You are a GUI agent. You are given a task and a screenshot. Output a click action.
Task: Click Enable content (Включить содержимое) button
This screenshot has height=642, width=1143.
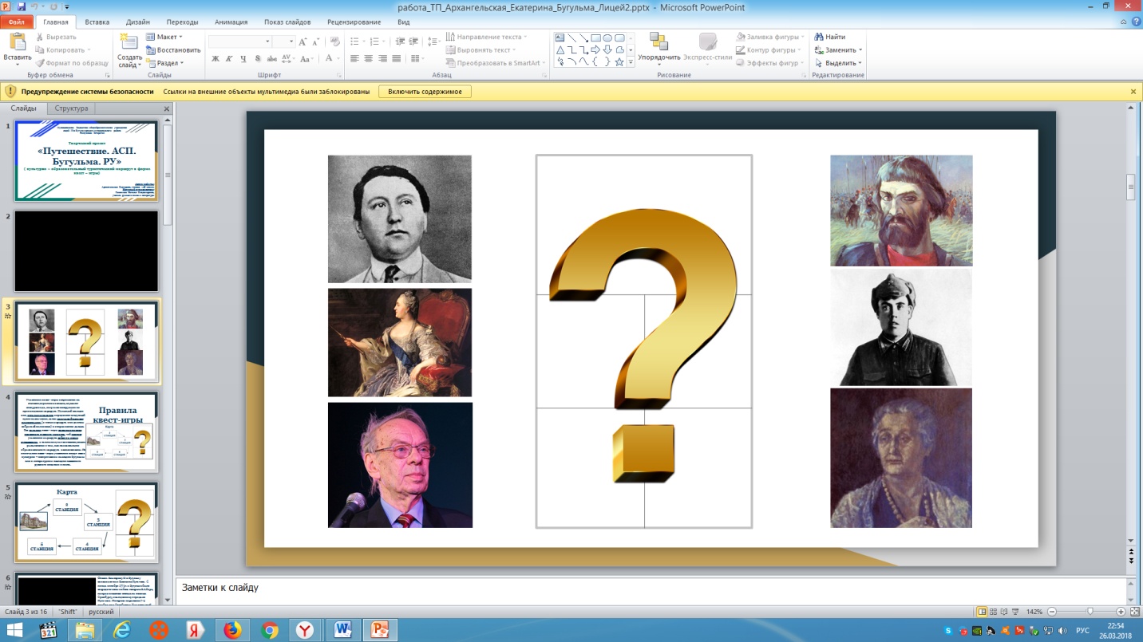(425, 92)
